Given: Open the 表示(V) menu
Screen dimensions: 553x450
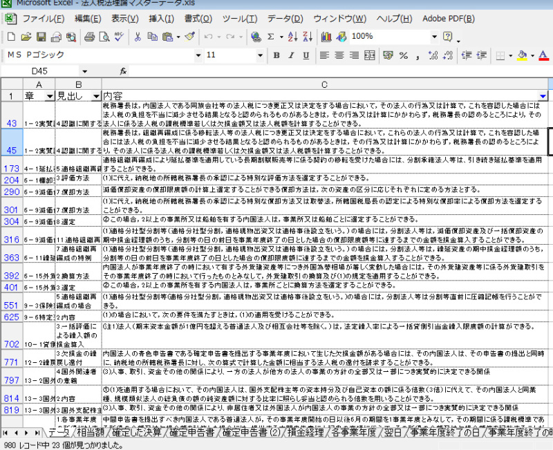Looking at the screenshot, I should (125, 19).
